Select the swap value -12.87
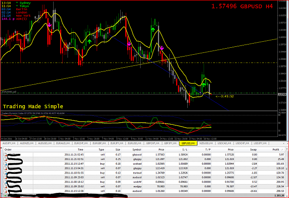 tap(253, 178)
